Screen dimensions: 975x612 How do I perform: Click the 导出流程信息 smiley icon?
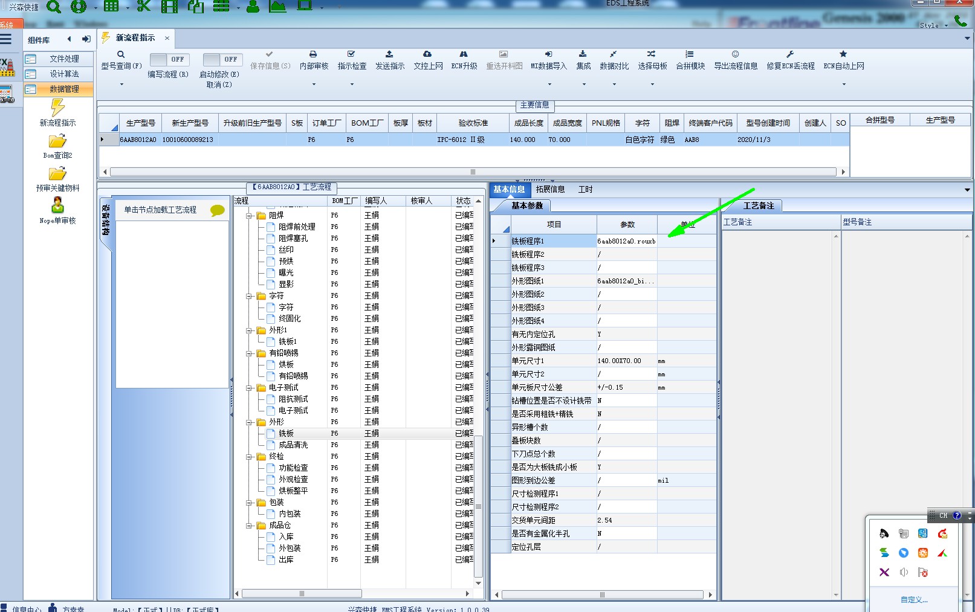(x=735, y=54)
